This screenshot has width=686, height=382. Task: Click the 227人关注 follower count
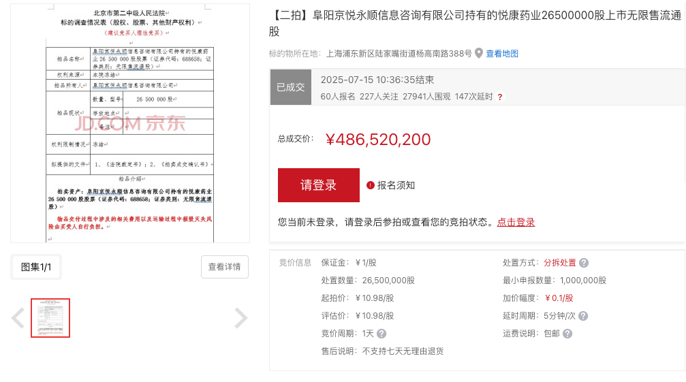pyautogui.click(x=379, y=97)
